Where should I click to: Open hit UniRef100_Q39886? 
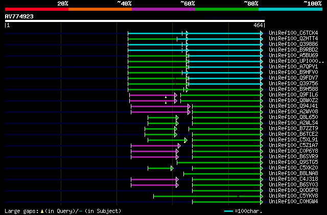[x=293, y=44]
